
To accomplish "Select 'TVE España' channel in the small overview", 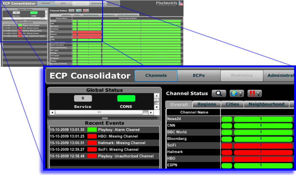I will (x=55, y=56).
